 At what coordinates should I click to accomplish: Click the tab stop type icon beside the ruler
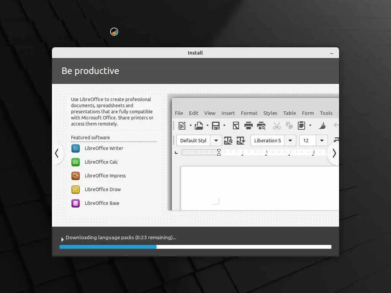point(176,153)
